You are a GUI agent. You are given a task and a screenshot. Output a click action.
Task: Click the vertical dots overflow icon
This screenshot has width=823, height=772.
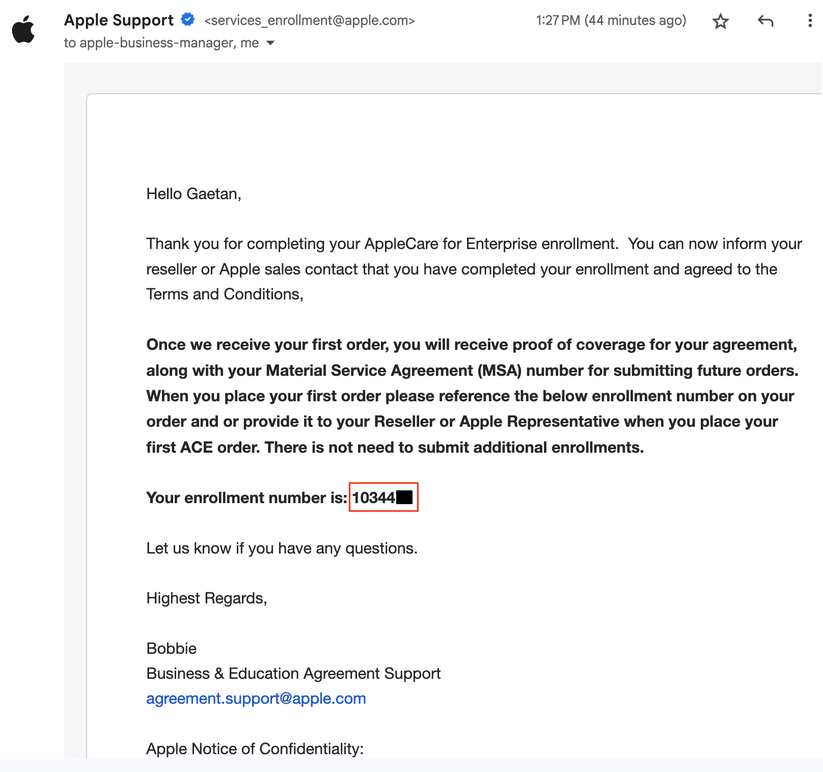point(810,21)
